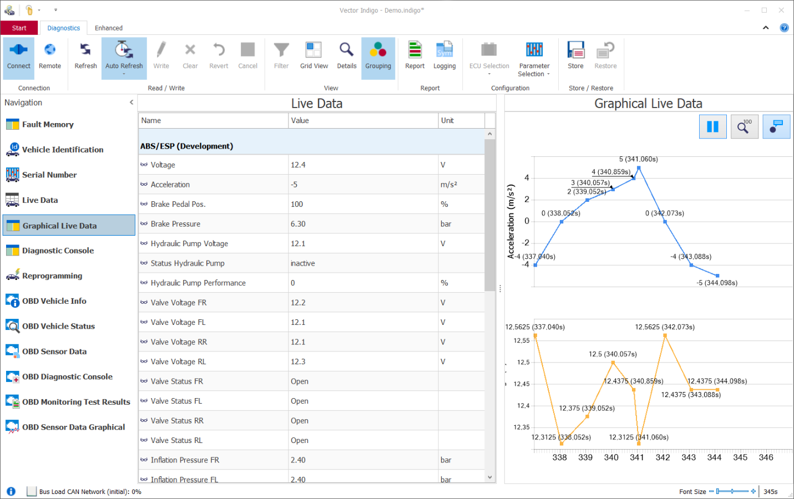This screenshot has height=499, width=794.
Task: Open Reprogramming in Navigation
Action: (x=69, y=276)
